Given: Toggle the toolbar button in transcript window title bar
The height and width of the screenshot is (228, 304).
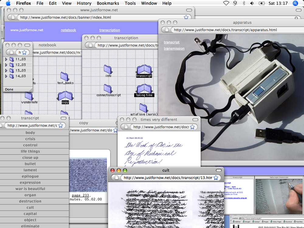Looking at the screenshot, I should click(64, 118).
